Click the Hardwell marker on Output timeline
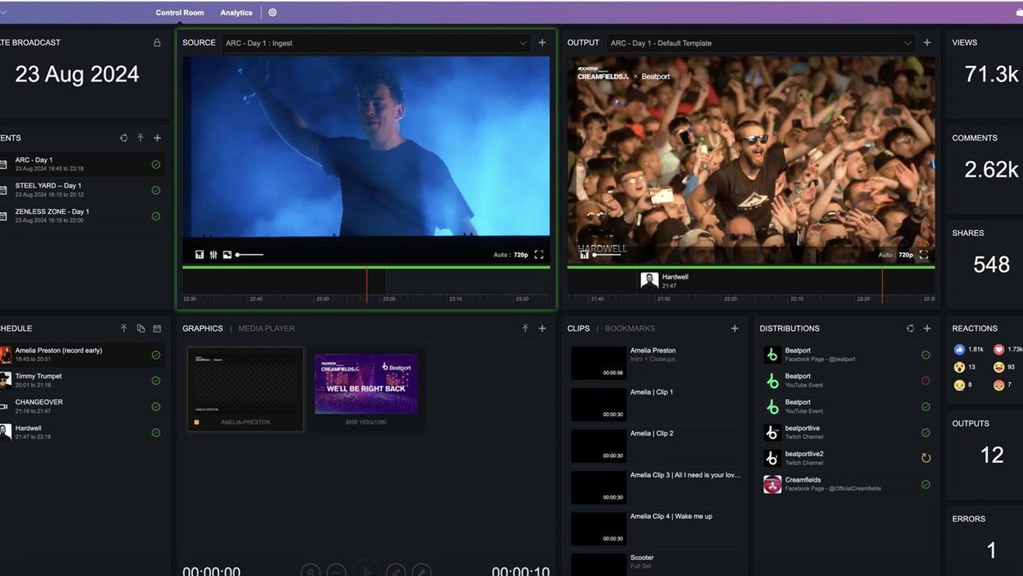 pyautogui.click(x=664, y=281)
